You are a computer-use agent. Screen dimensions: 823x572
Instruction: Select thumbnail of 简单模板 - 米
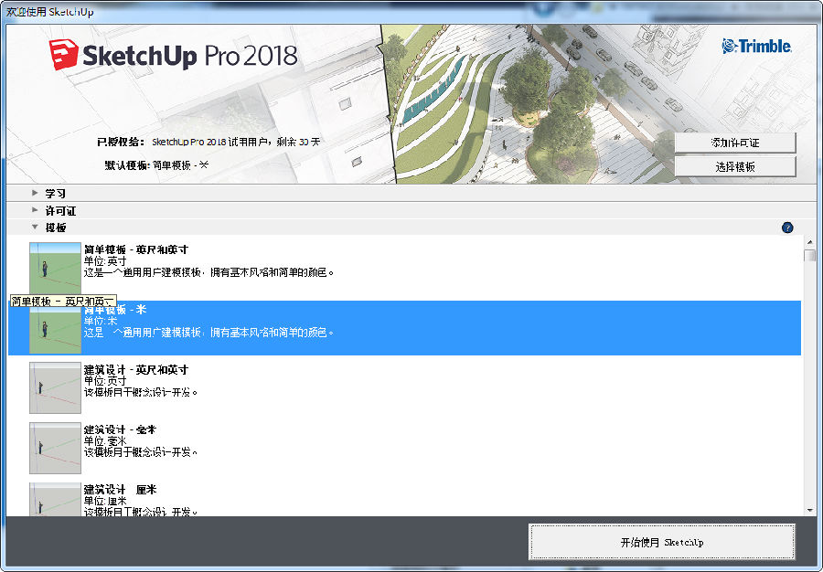coord(55,330)
